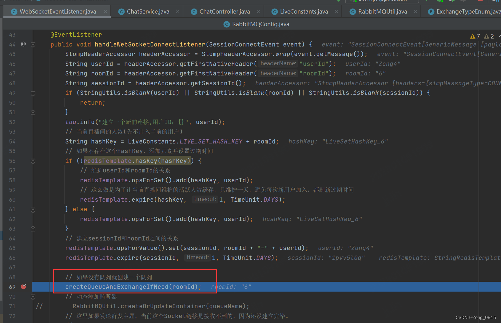
Task: Open the RabbitMQConfig.java tab
Action: [x=256, y=24]
